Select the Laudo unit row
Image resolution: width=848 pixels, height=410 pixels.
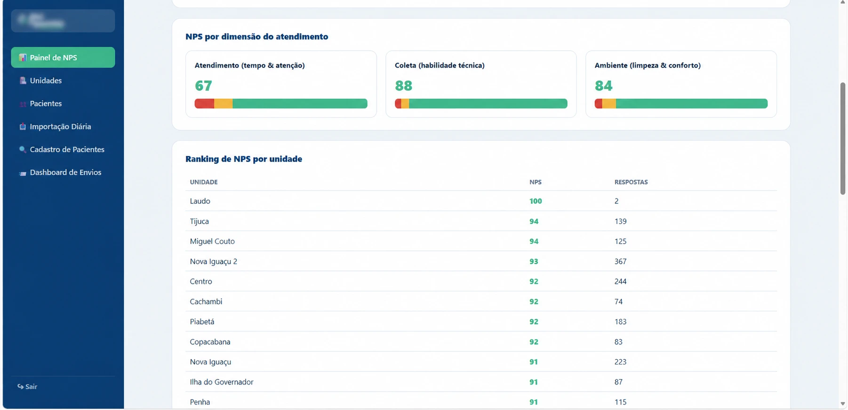click(x=481, y=201)
